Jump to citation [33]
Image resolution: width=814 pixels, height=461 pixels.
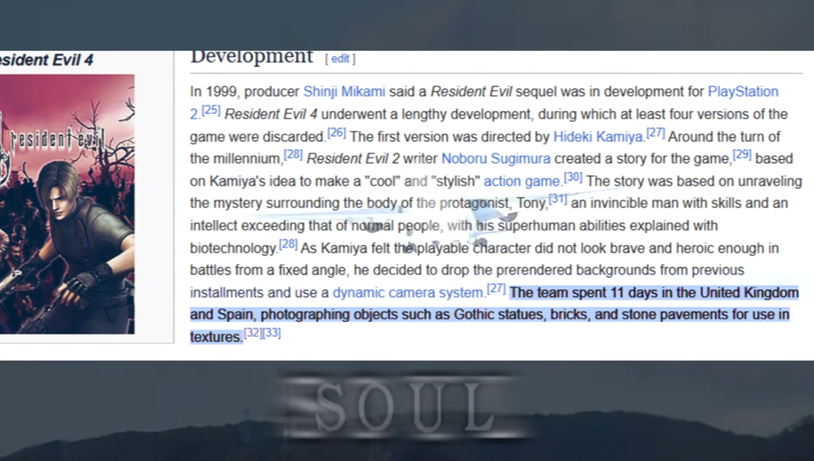point(272,333)
